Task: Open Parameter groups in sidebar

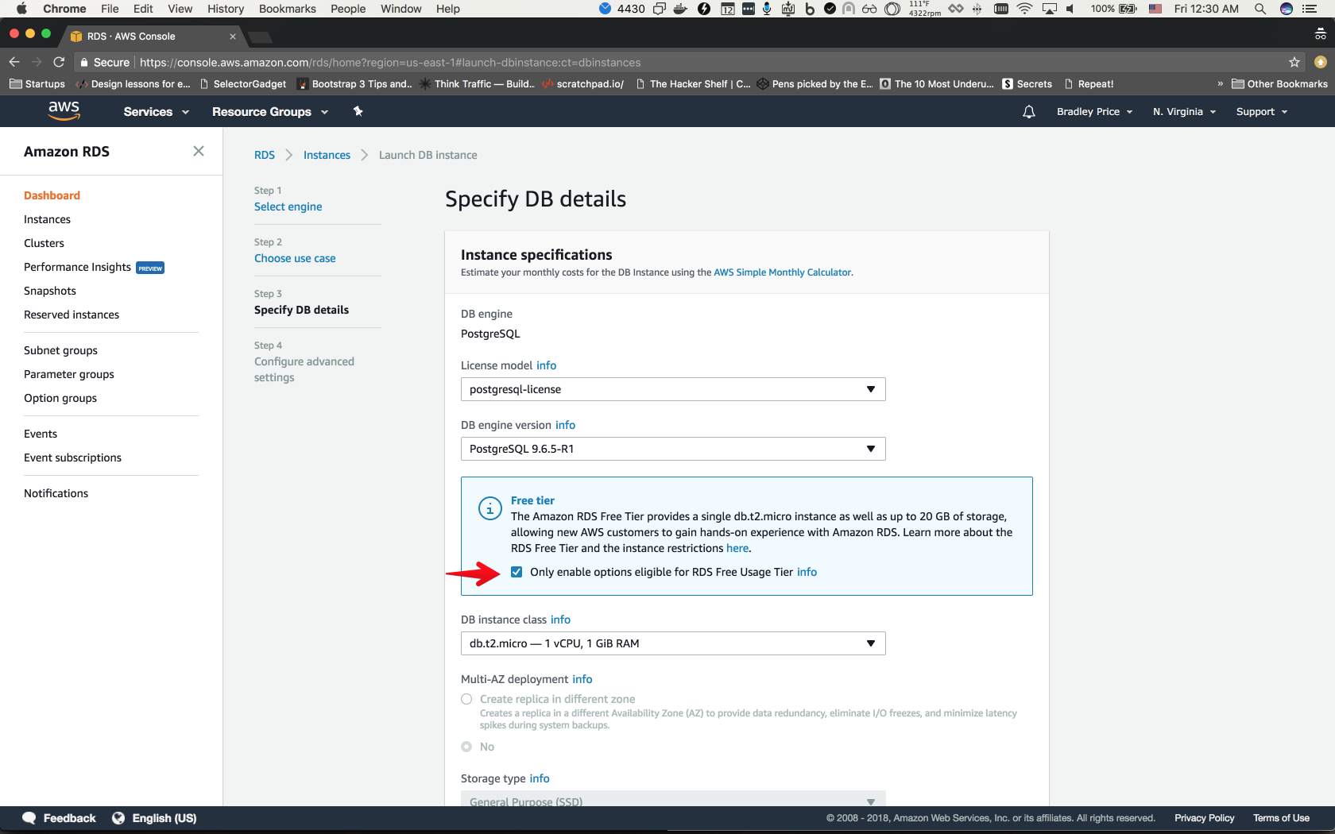Action: [x=69, y=374]
